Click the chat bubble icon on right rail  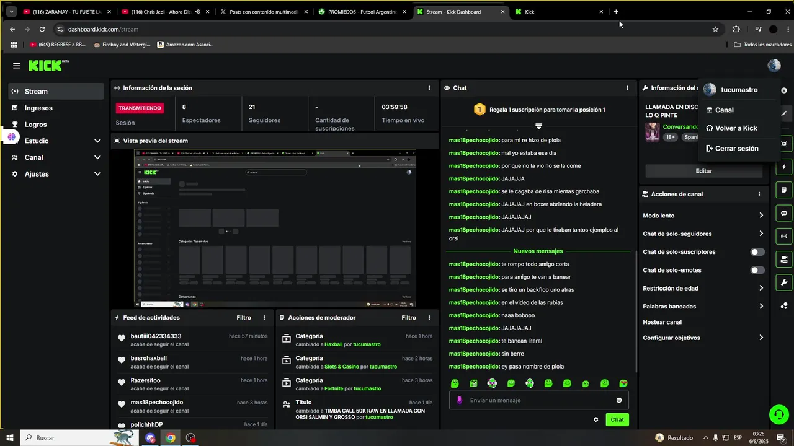pos(784,213)
